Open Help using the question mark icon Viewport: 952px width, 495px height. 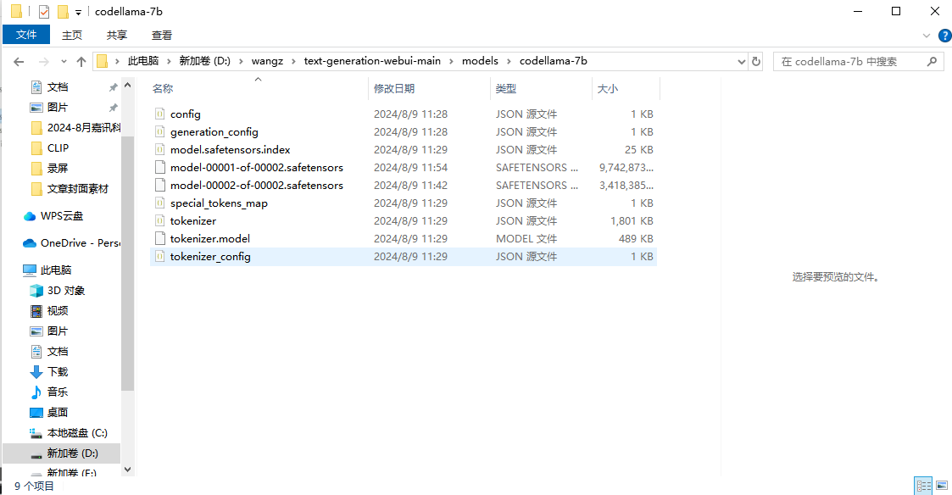[x=944, y=35]
